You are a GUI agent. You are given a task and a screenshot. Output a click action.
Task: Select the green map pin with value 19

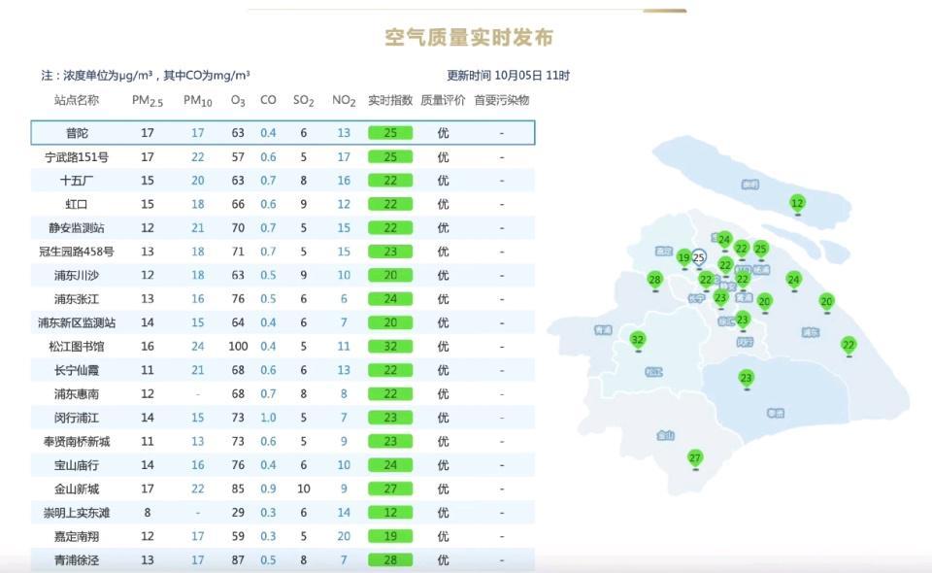coord(684,257)
